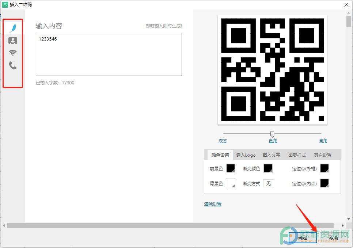Click the 已输入字数 character count text

[x=55, y=83]
